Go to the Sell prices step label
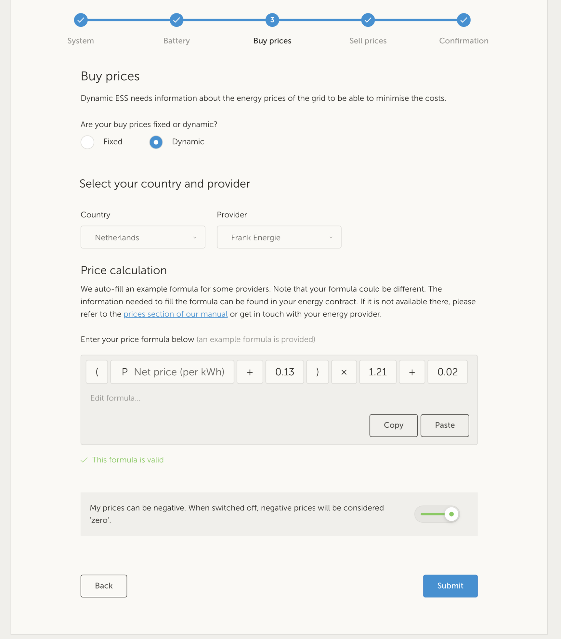This screenshot has height=639, width=561. click(x=368, y=41)
